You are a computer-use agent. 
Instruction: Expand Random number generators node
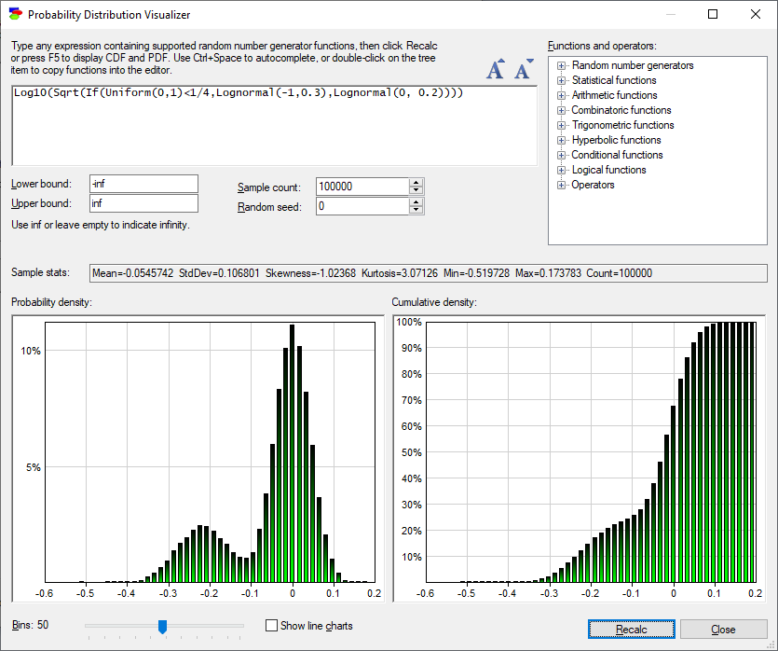[x=561, y=65]
